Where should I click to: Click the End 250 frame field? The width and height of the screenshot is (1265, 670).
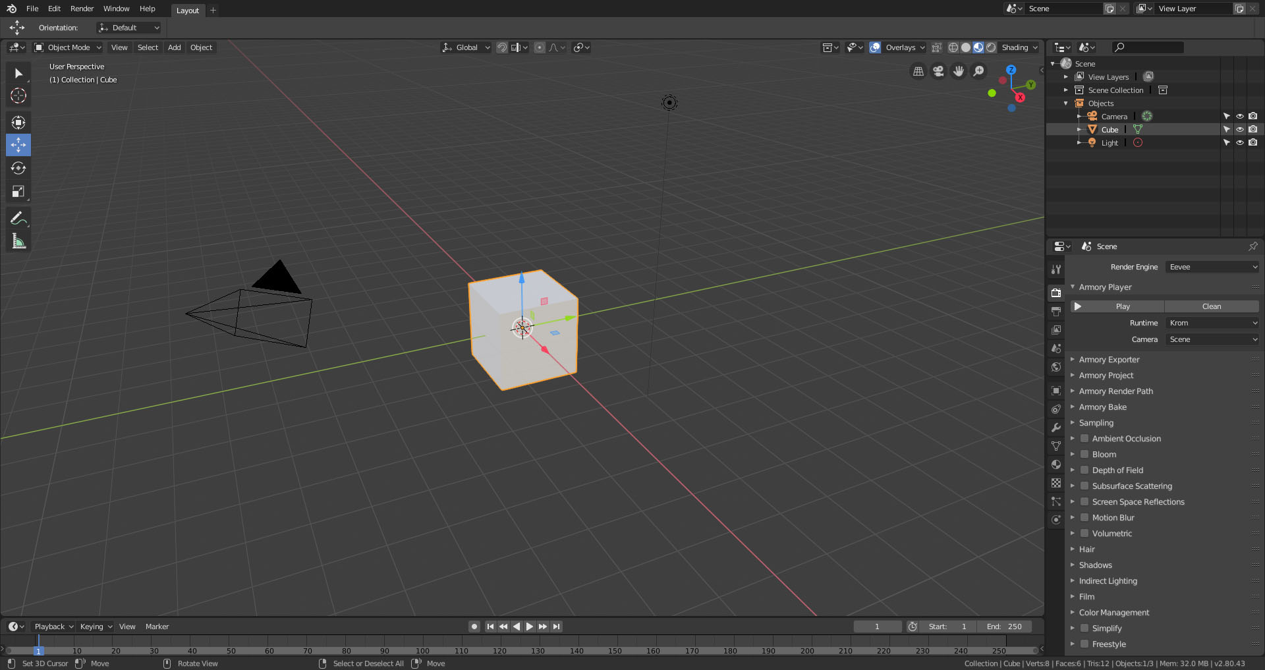(1004, 627)
